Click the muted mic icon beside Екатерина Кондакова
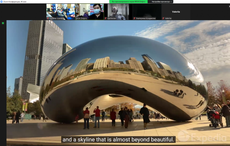The height and width of the screenshot is (146, 230). click(134, 18)
